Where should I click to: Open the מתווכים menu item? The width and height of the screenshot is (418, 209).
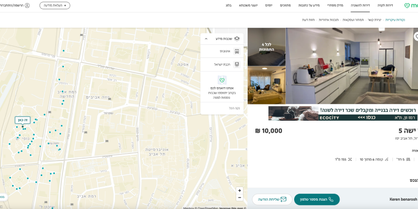285,5
